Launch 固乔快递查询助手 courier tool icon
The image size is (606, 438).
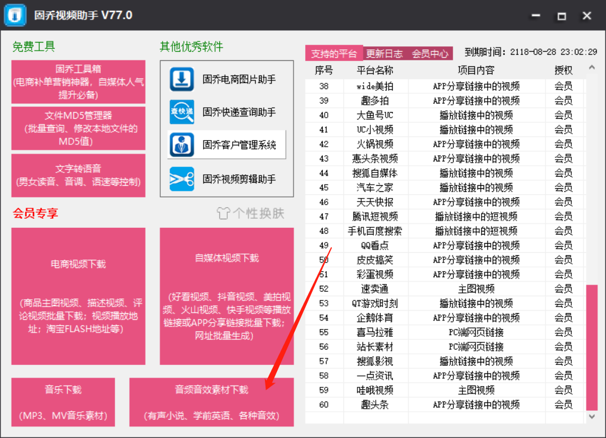pos(181,112)
